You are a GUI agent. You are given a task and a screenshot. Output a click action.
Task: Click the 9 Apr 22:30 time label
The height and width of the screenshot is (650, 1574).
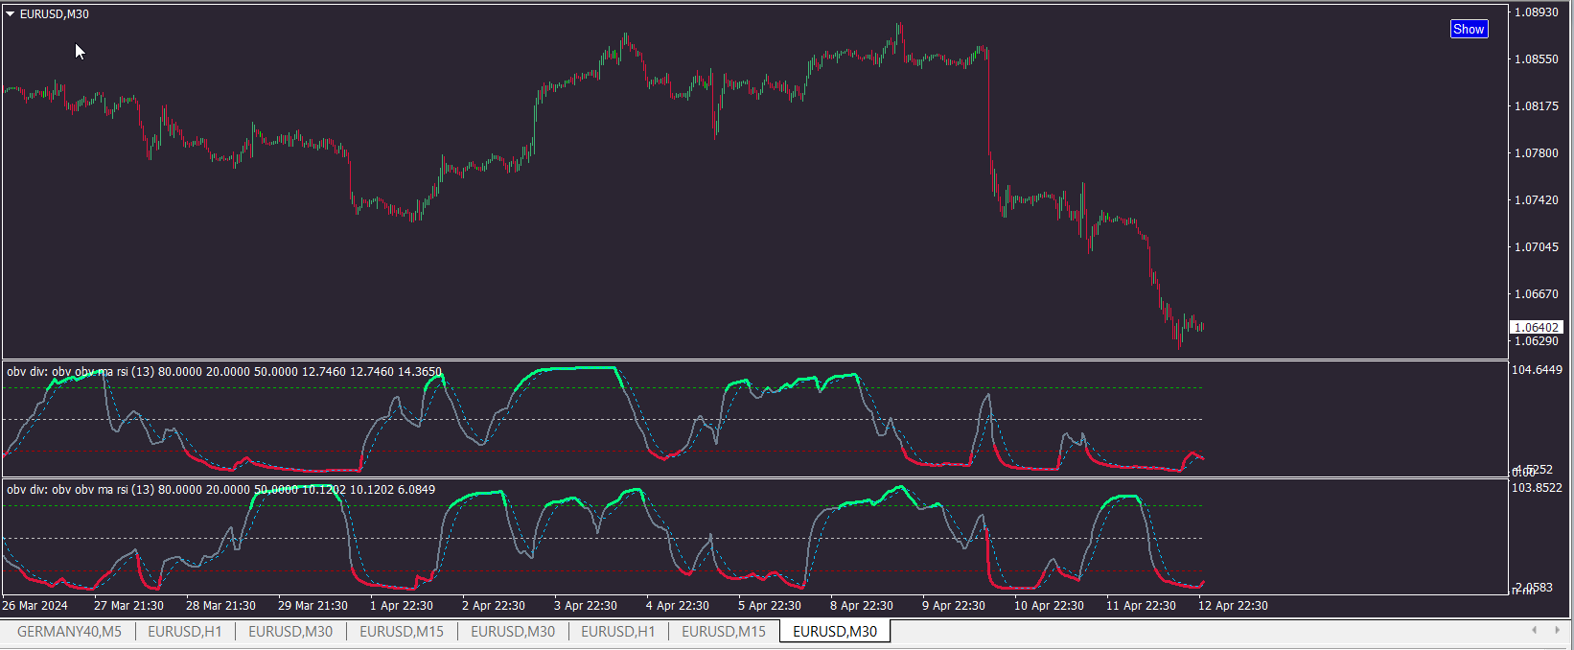[x=954, y=606]
